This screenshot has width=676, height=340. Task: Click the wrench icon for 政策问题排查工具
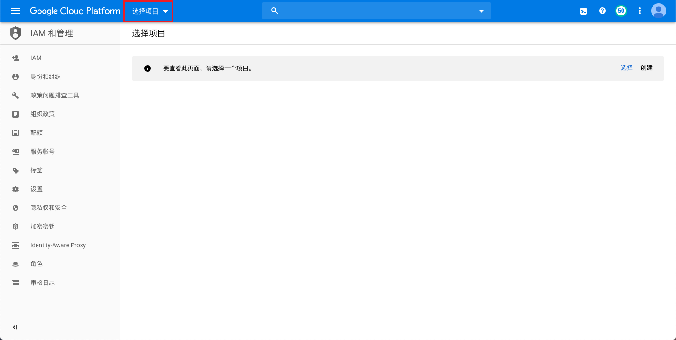[15, 96]
